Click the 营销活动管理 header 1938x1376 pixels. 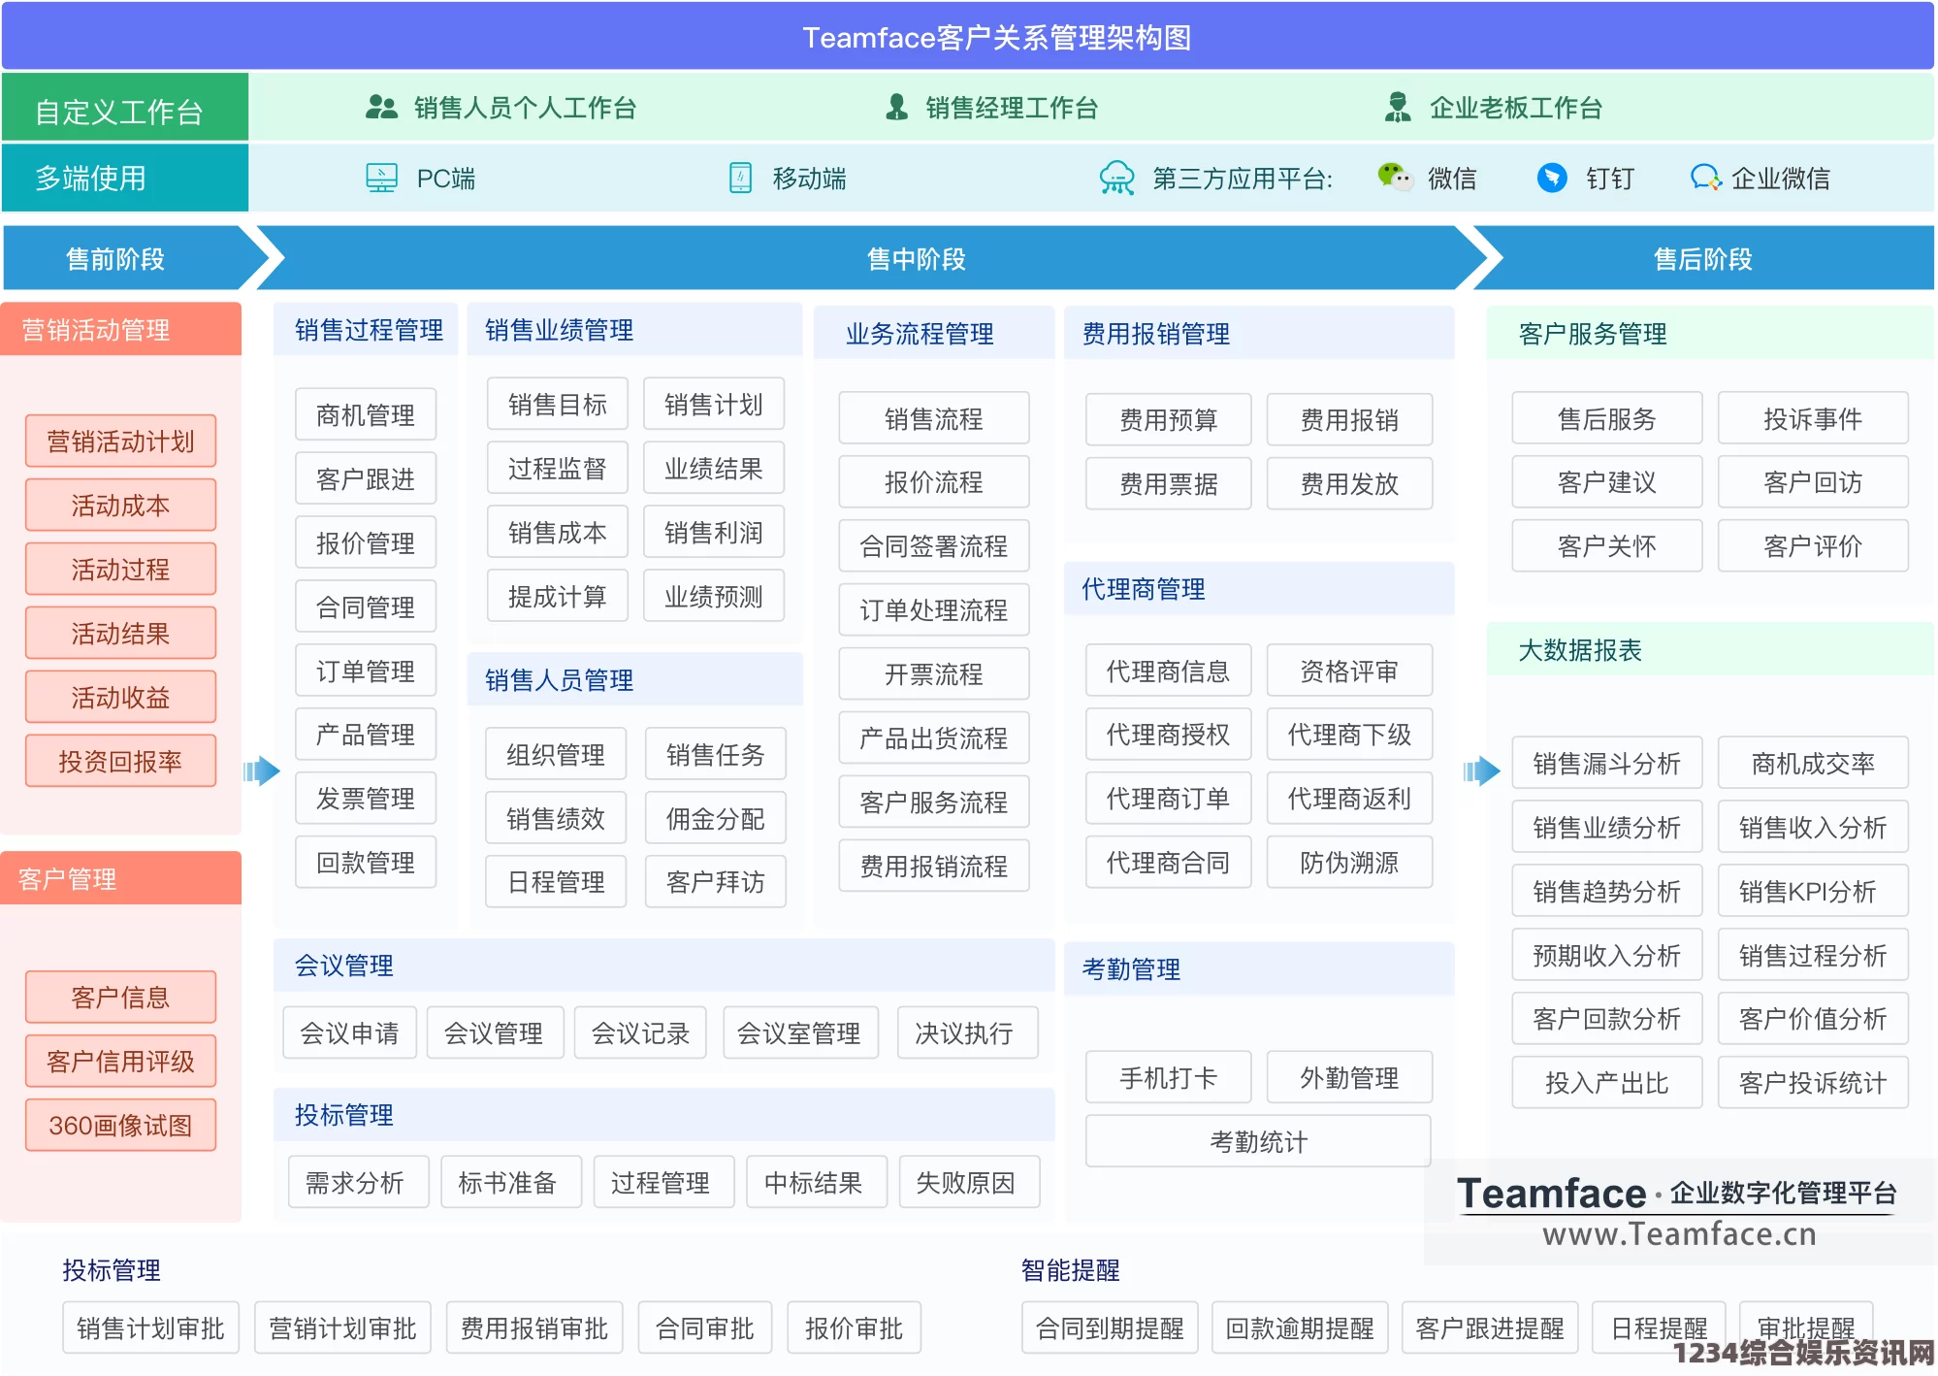pyautogui.click(x=121, y=329)
